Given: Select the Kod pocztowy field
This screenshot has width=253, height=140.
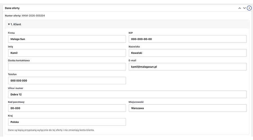Looking at the screenshot, I should click(x=67, y=108).
